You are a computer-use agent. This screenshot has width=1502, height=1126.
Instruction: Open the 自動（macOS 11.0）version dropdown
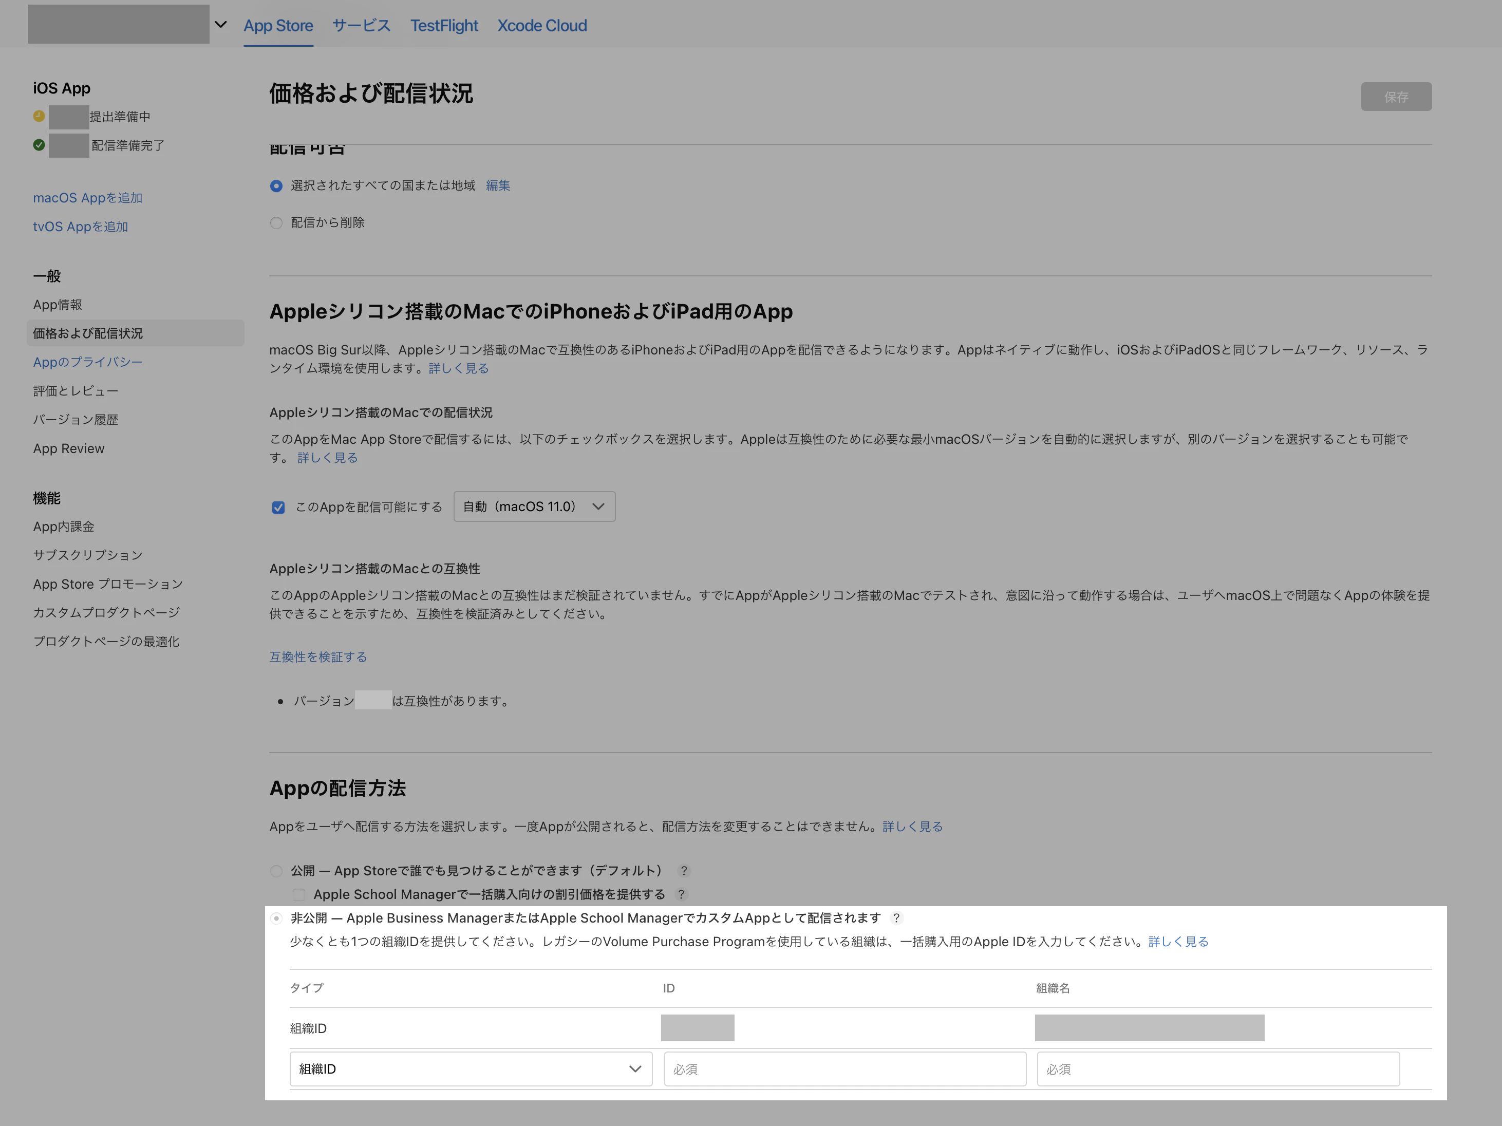tap(534, 506)
